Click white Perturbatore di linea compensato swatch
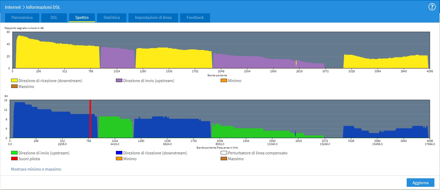The height and width of the screenshot is (190, 440). [x=224, y=153]
